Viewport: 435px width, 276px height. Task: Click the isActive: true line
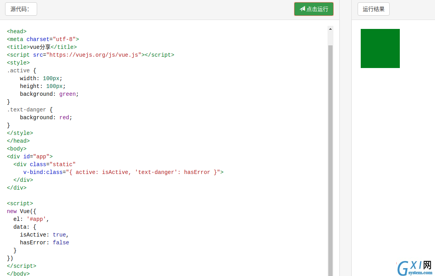coord(45,235)
